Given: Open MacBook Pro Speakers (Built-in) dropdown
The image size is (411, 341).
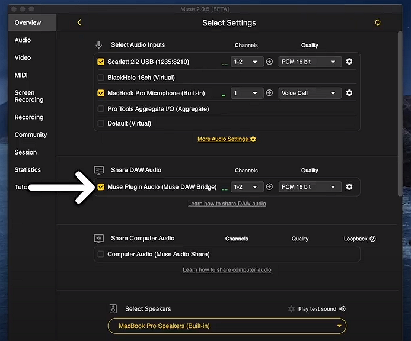Looking at the screenshot, I should click(227, 326).
